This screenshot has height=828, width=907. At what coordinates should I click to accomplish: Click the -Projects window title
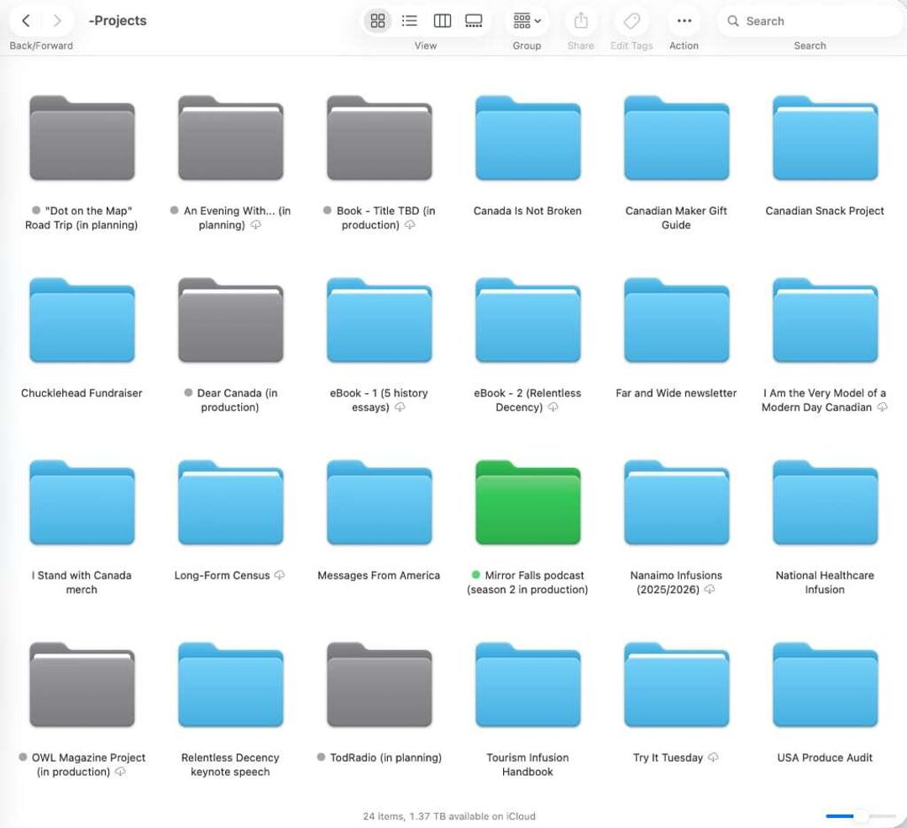point(118,21)
